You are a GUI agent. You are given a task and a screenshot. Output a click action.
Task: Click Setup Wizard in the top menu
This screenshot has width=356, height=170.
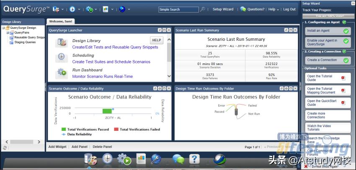(x=223, y=9)
